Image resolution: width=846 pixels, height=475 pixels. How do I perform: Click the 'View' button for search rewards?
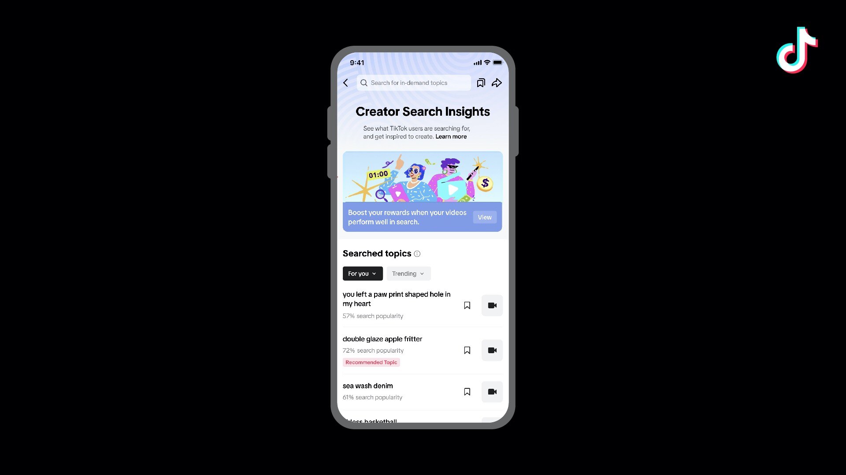[x=485, y=217]
